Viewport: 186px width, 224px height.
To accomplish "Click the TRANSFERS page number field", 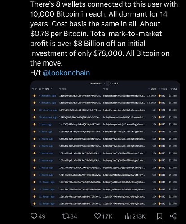I will pyautogui.click(x=108, y=83).
